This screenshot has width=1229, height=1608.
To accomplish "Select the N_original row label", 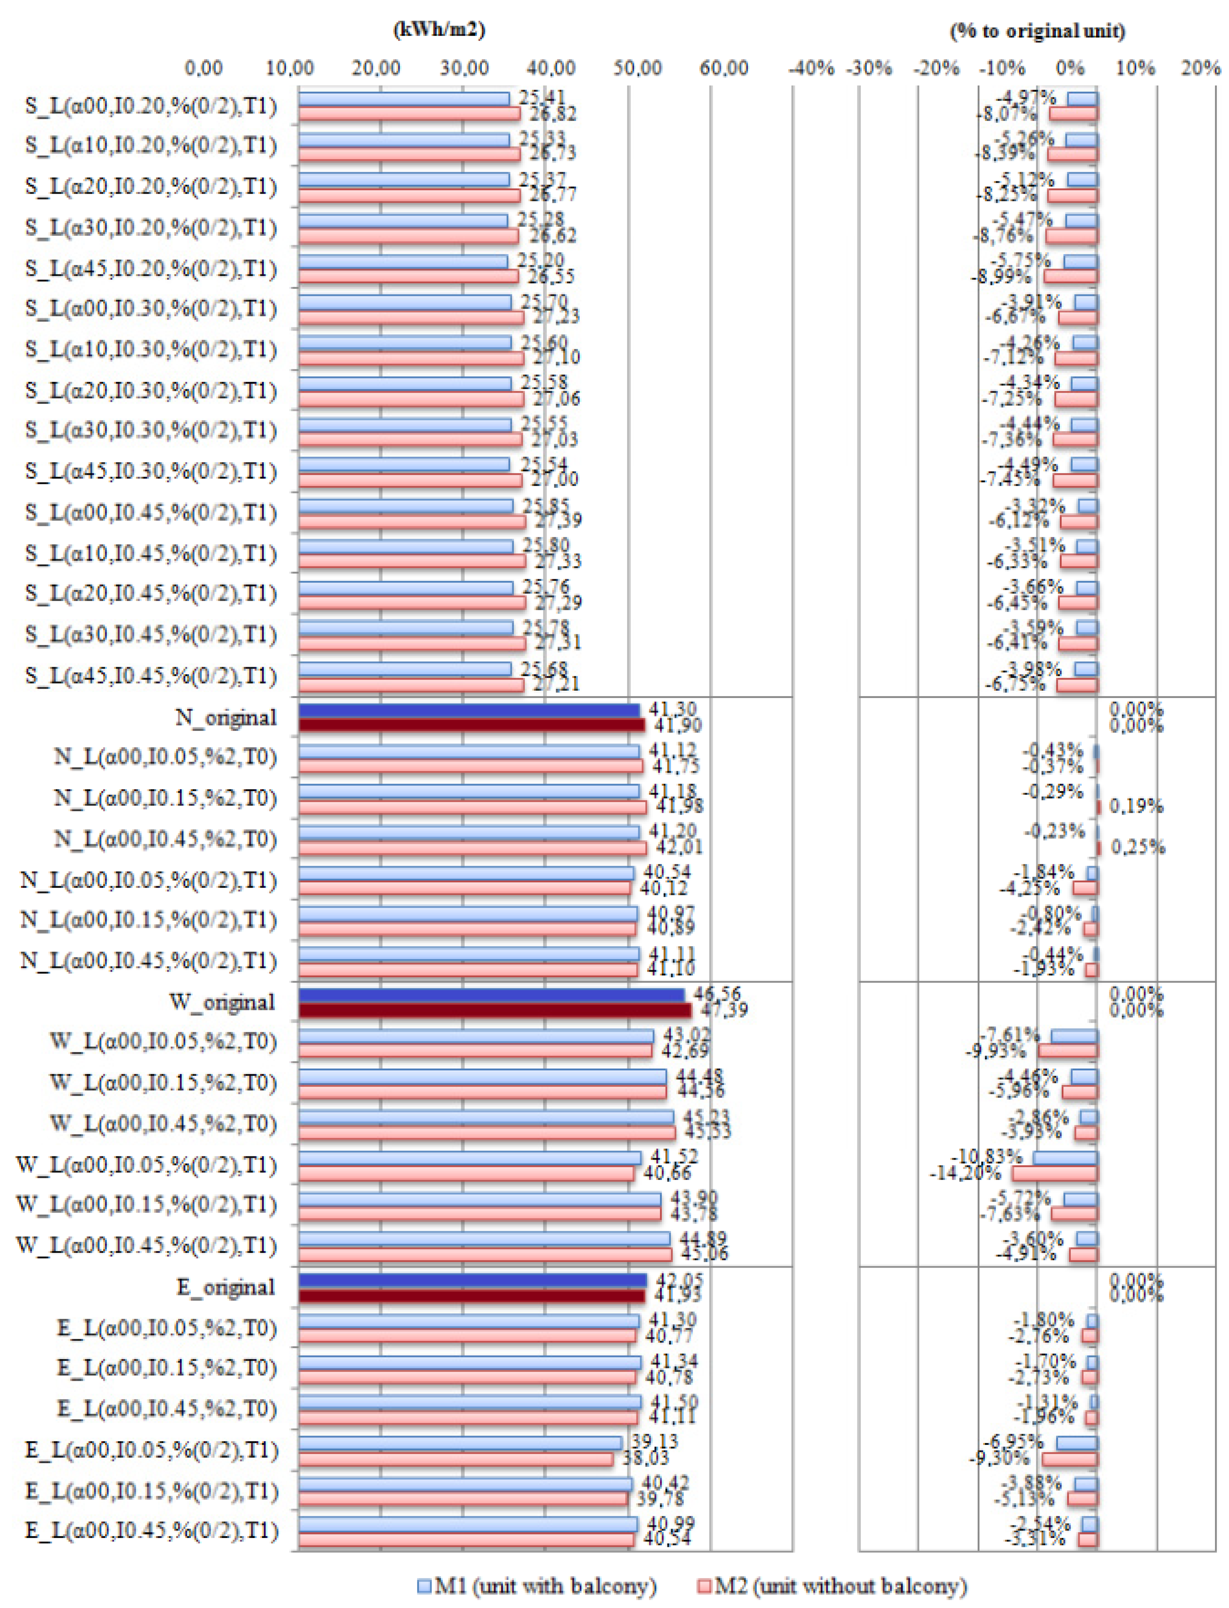I will pos(226,717).
